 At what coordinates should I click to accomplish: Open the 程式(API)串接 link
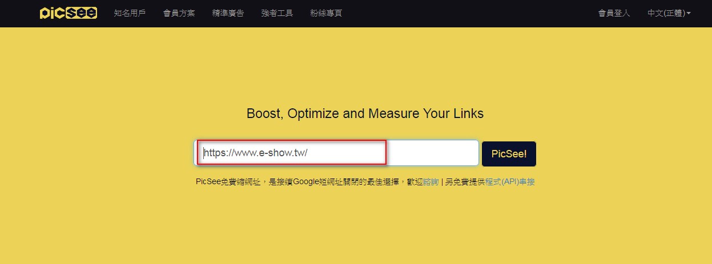(510, 182)
